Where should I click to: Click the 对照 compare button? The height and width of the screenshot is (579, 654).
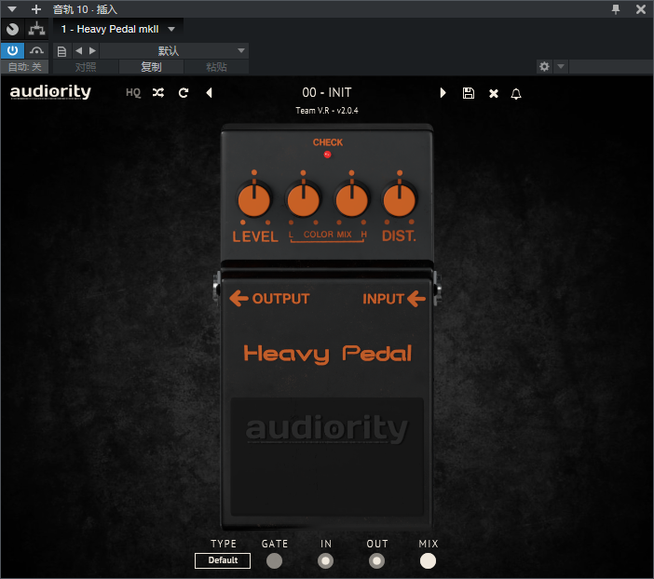point(86,67)
